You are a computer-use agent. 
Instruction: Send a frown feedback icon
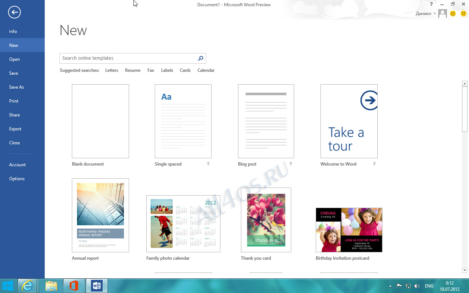pyautogui.click(x=463, y=14)
